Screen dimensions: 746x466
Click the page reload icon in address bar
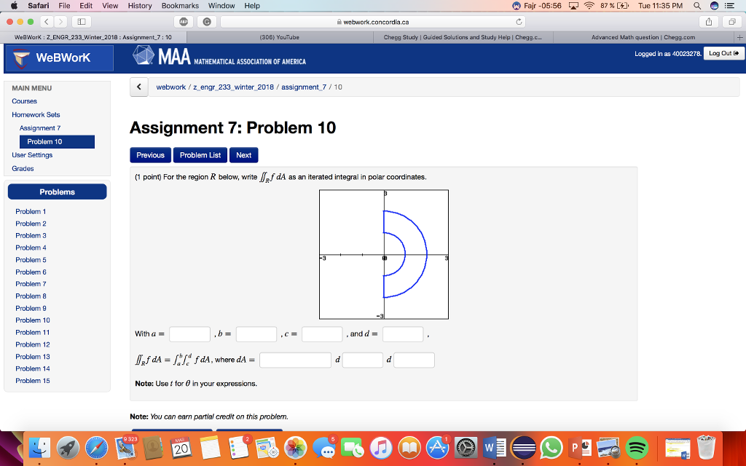click(519, 22)
